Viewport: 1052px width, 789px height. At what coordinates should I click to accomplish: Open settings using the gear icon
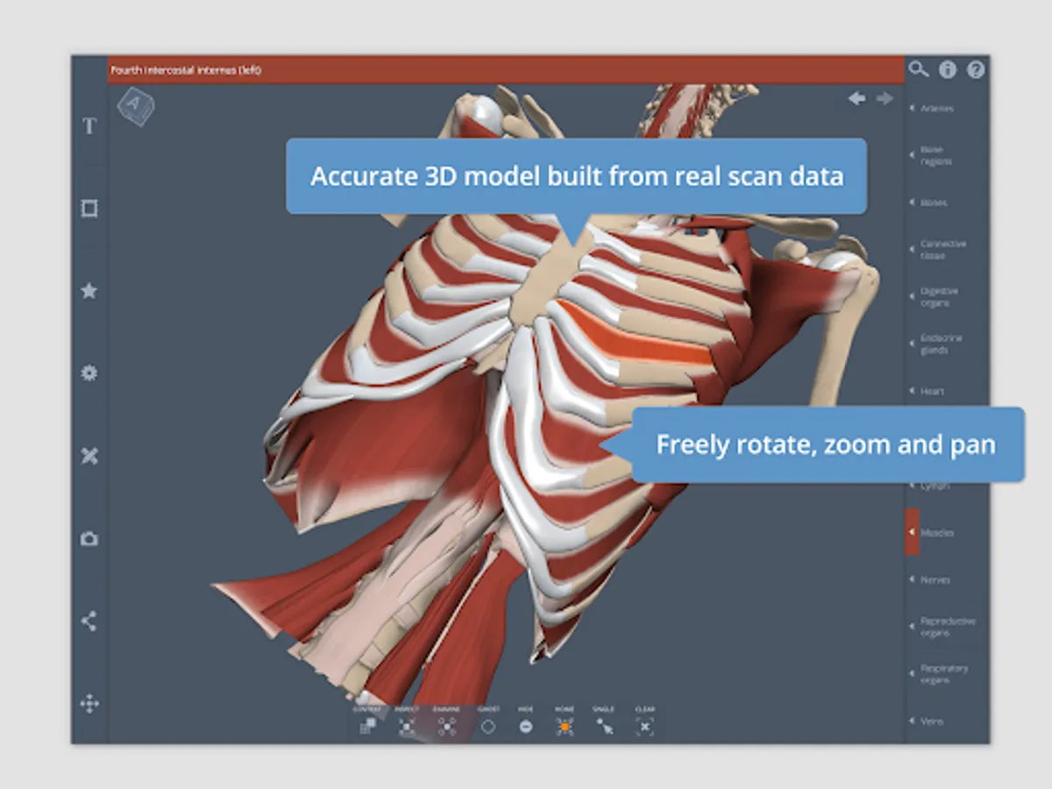point(89,373)
